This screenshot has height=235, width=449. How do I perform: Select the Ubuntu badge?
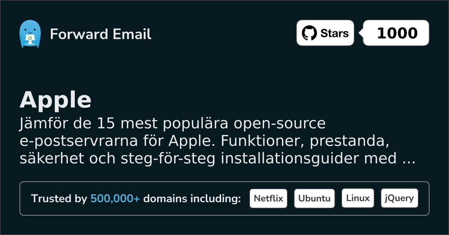coord(314,198)
